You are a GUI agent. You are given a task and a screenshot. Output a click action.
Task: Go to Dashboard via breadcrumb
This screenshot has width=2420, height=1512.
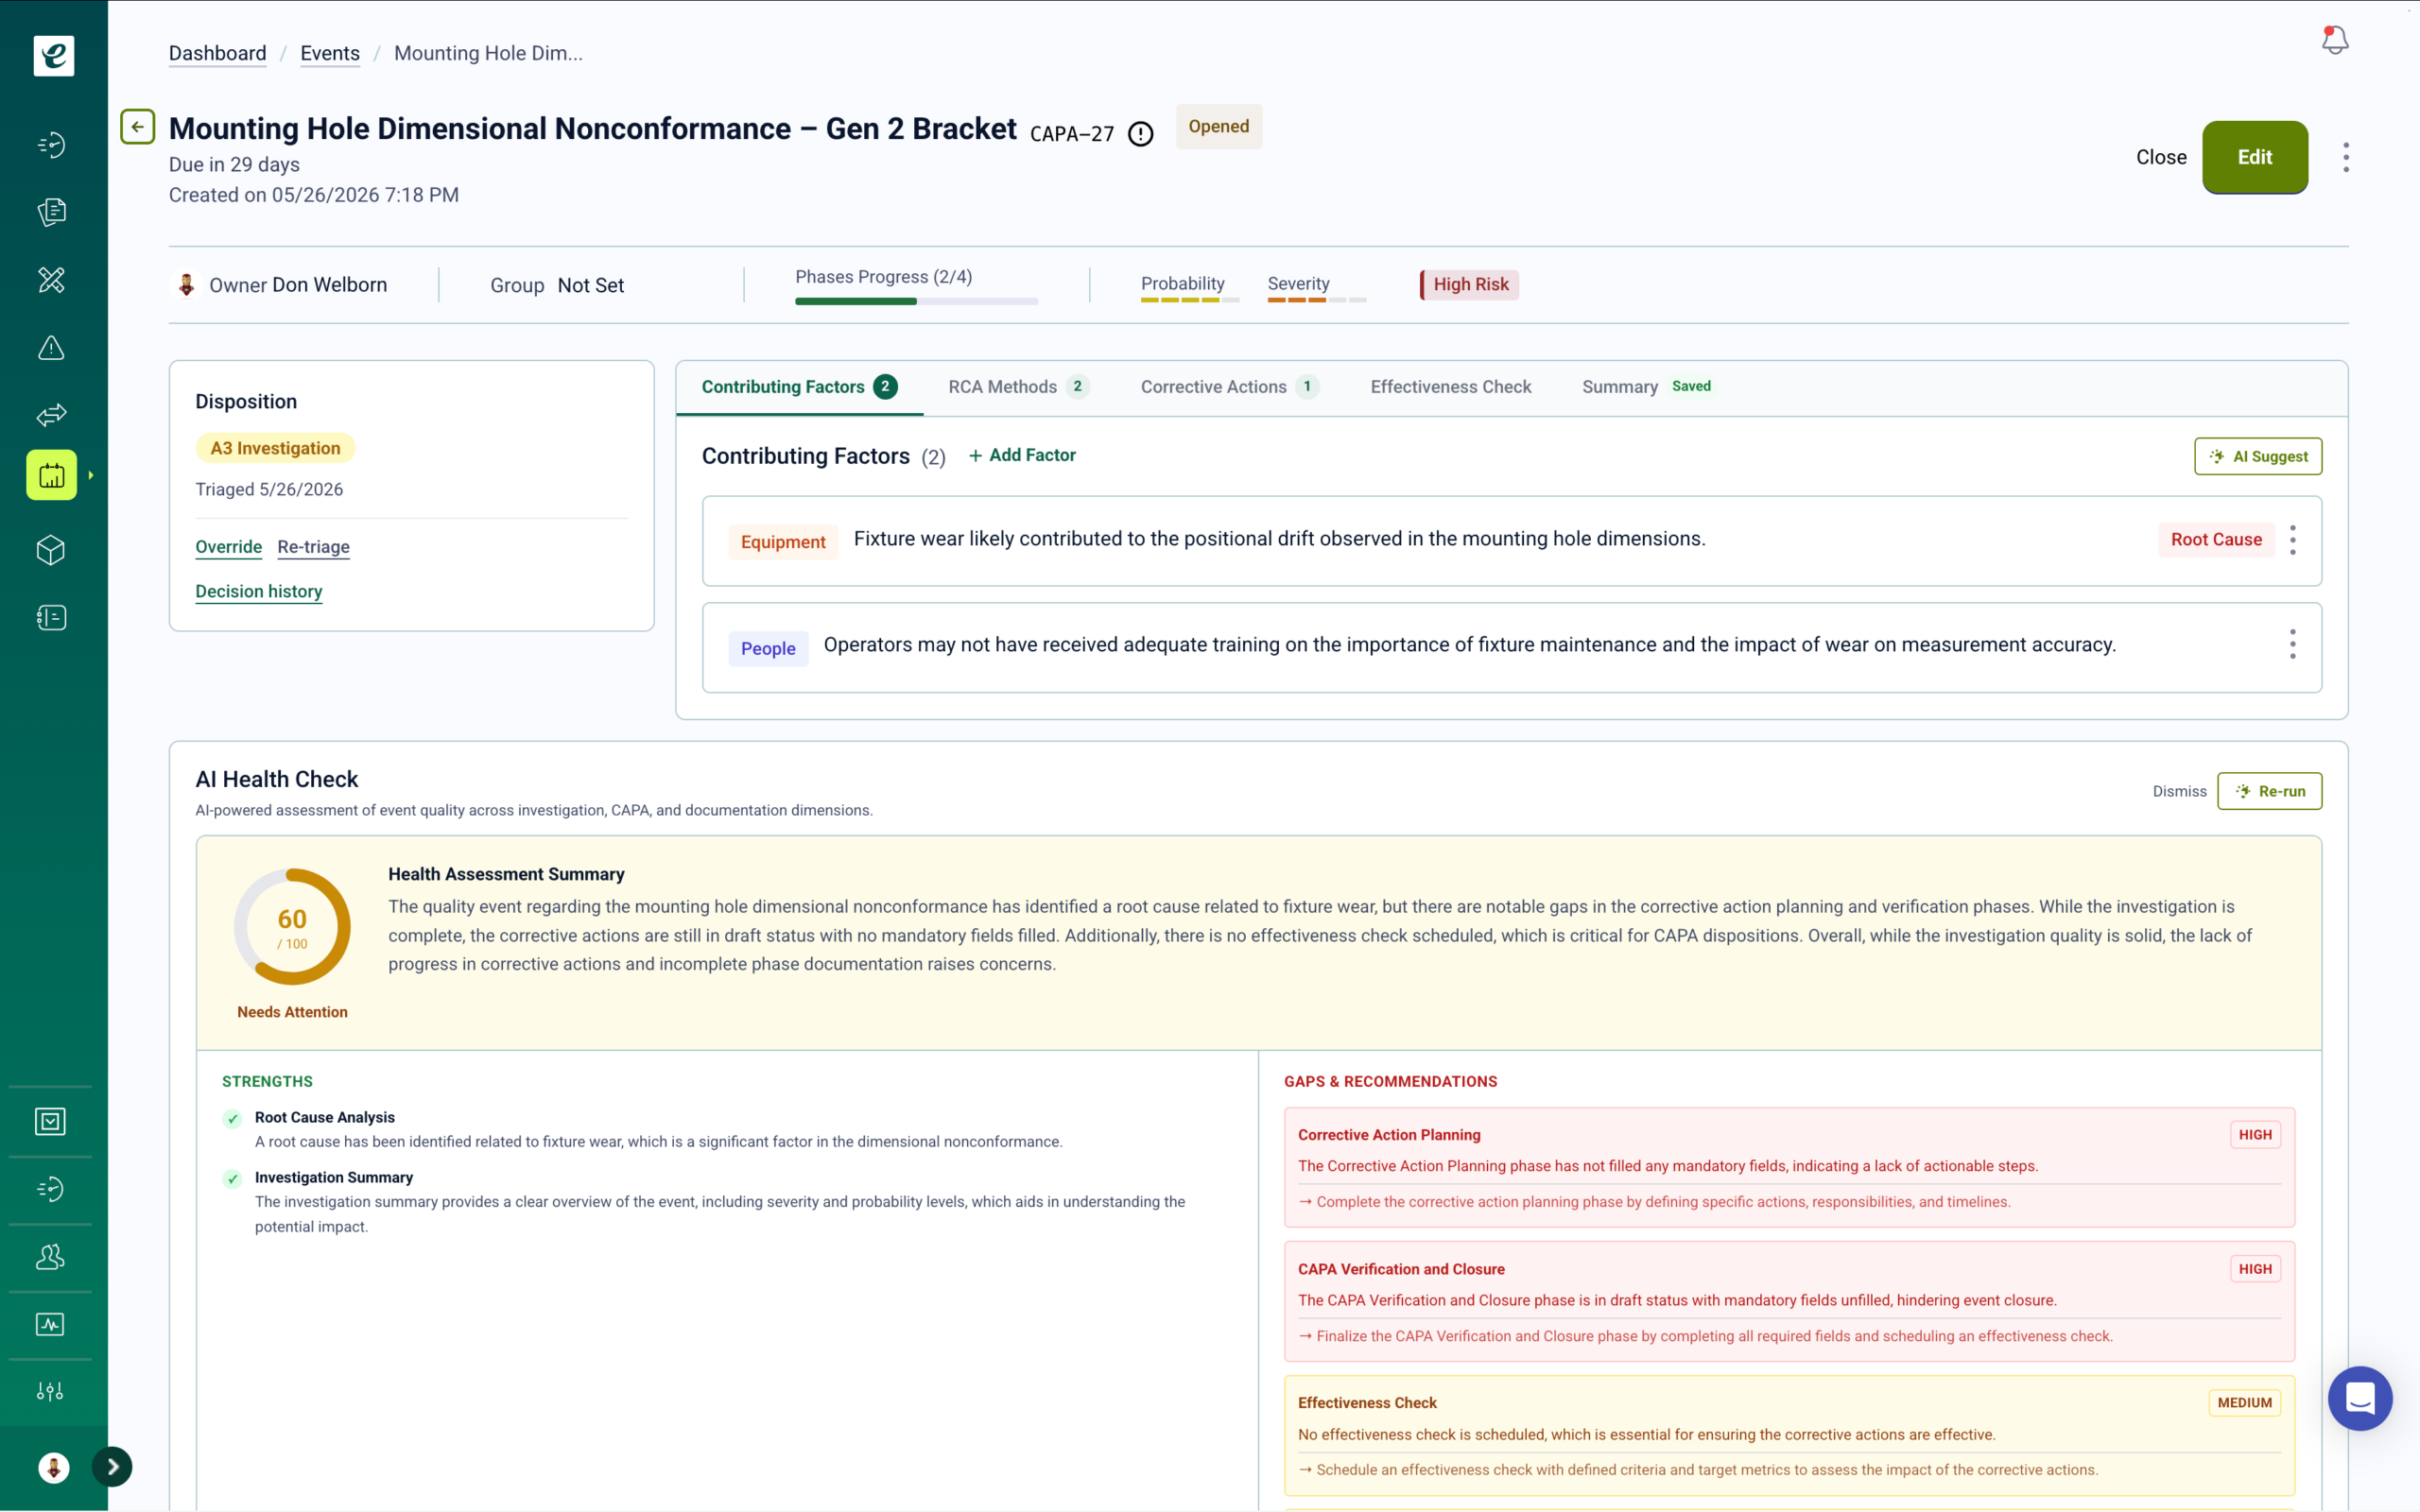218,53
